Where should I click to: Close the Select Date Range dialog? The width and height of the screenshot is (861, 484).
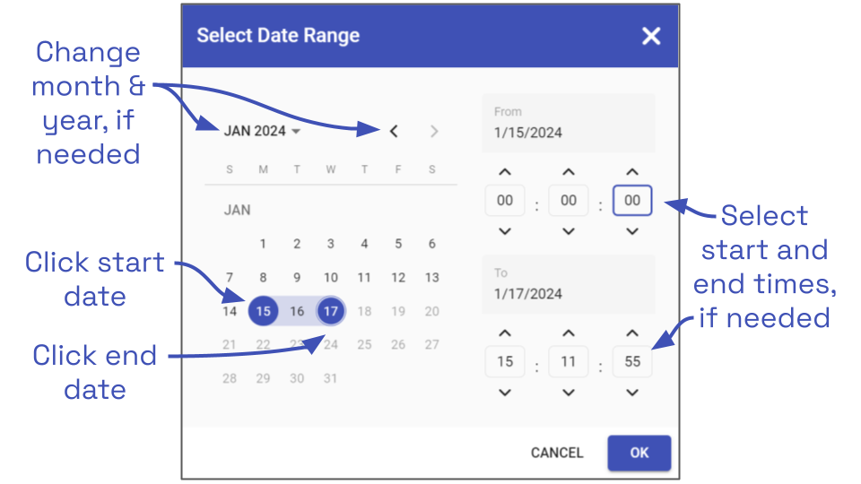651,36
